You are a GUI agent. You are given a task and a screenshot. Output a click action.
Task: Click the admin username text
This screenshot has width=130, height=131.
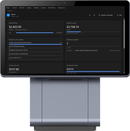click(x=13, y=14)
